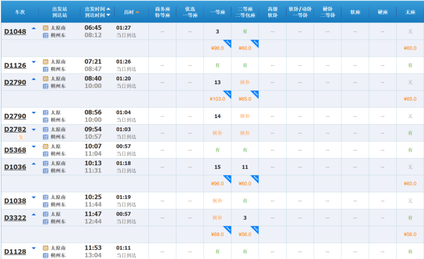Click D1036's first-class seat count showing 15
This screenshot has width=424, height=259.
click(x=217, y=167)
